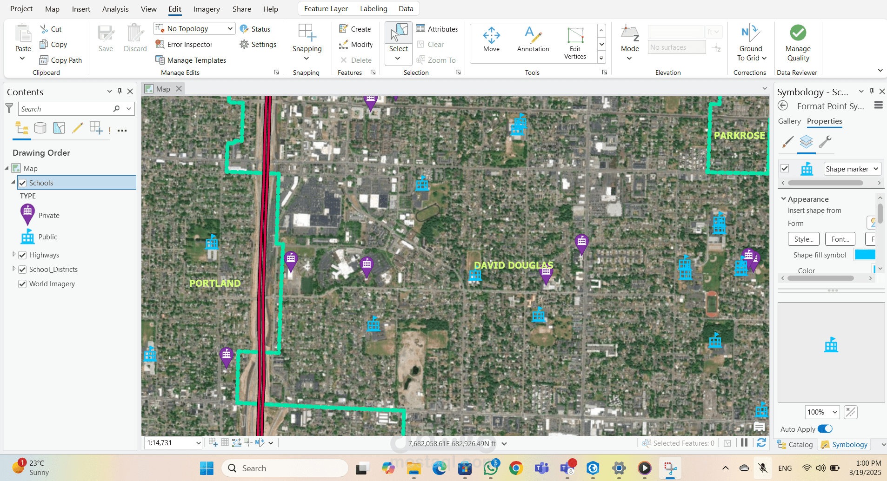Viewport: 887px width, 481px height.
Task: Open the coordinate display units dropdown
Action: pos(504,444)
